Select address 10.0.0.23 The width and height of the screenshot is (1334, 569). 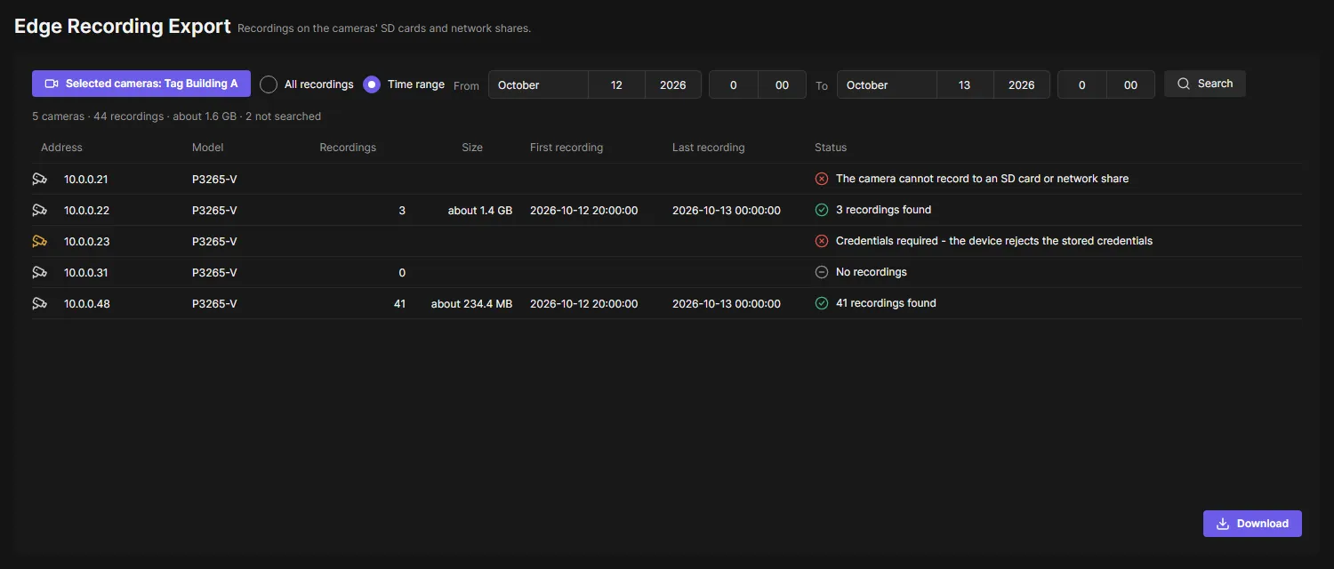[x=86, y=241]
